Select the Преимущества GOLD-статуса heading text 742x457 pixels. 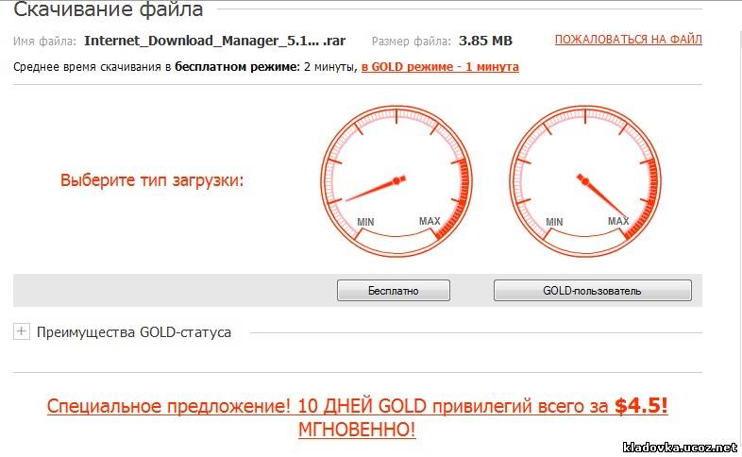[x=134, y=332]
